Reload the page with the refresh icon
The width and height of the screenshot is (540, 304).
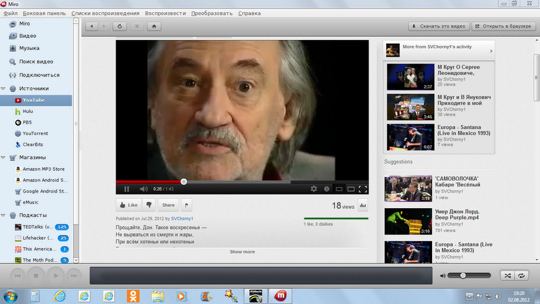[119, 26]
